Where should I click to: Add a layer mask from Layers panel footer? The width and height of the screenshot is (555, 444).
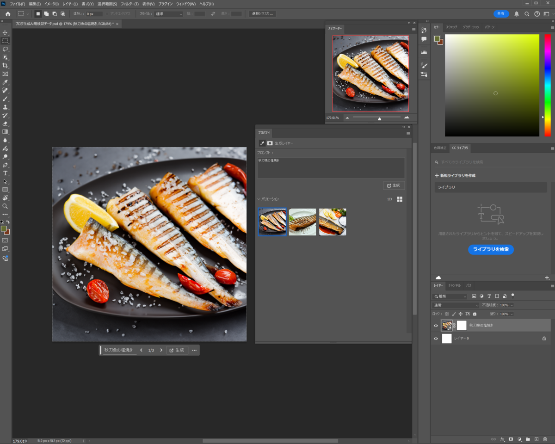[511, 439]
